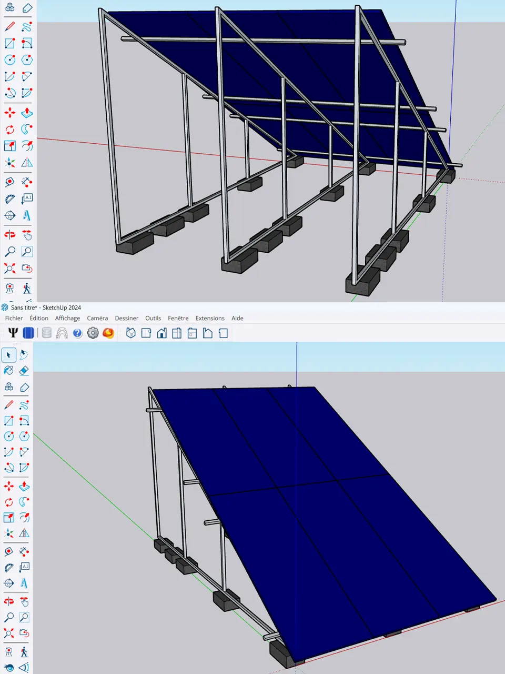Open the Fichier menu

click(x=14, y=318)
